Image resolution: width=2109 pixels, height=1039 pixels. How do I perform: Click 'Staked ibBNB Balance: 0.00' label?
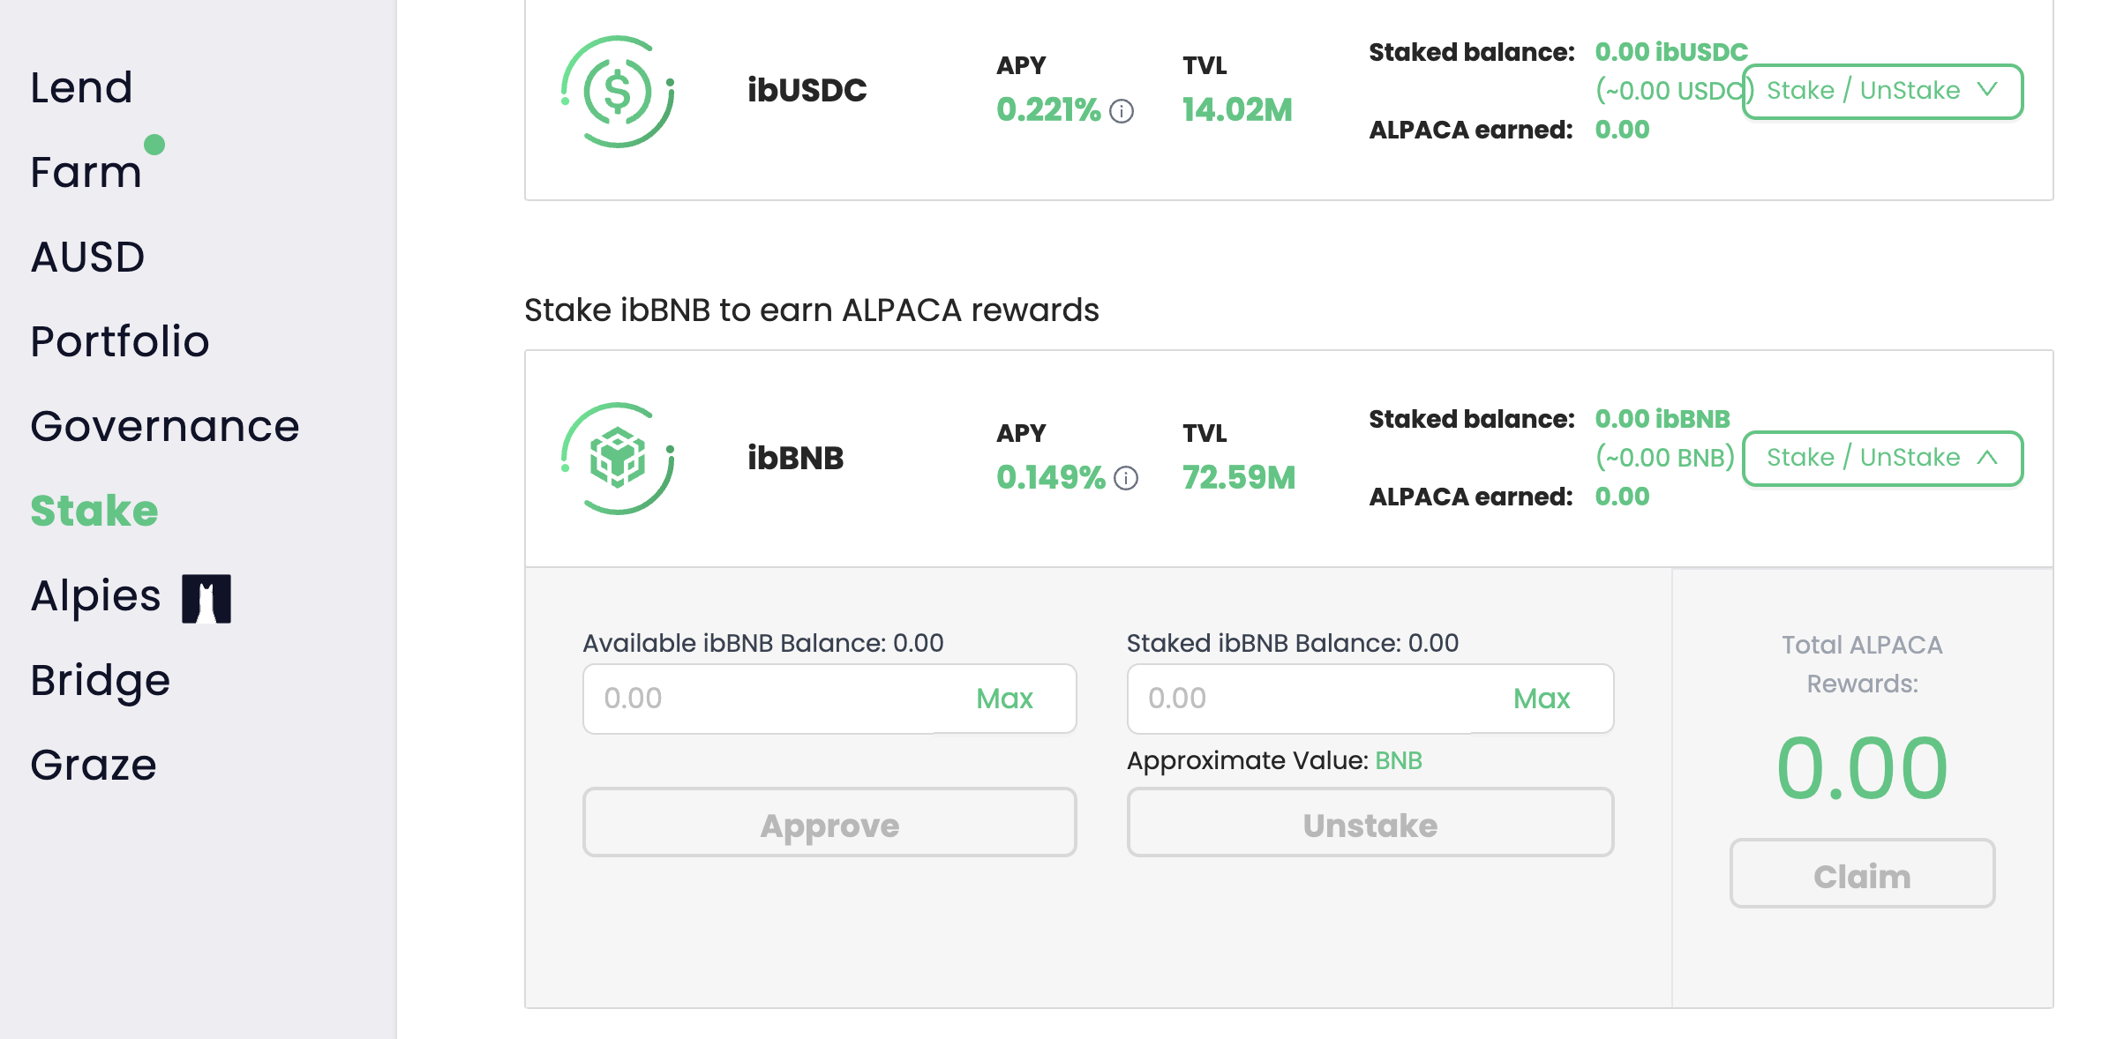point(1293,643)
